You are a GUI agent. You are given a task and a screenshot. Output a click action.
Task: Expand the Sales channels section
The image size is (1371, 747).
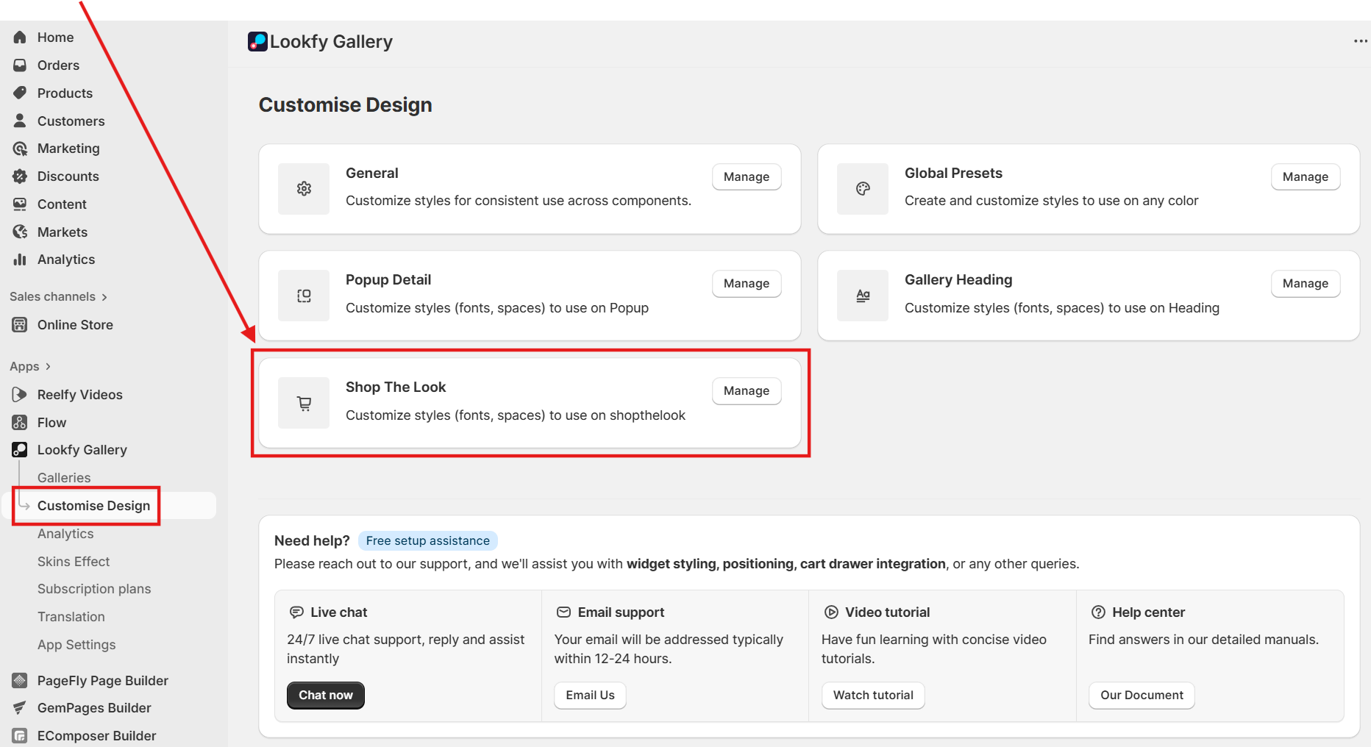[104, 297]
